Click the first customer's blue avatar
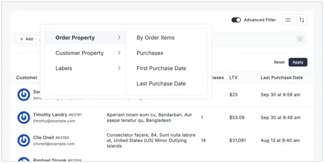324x163 pixels. [x=23, y=95]
